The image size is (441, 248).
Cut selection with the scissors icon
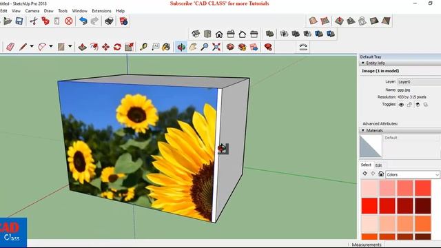(34, 21)
